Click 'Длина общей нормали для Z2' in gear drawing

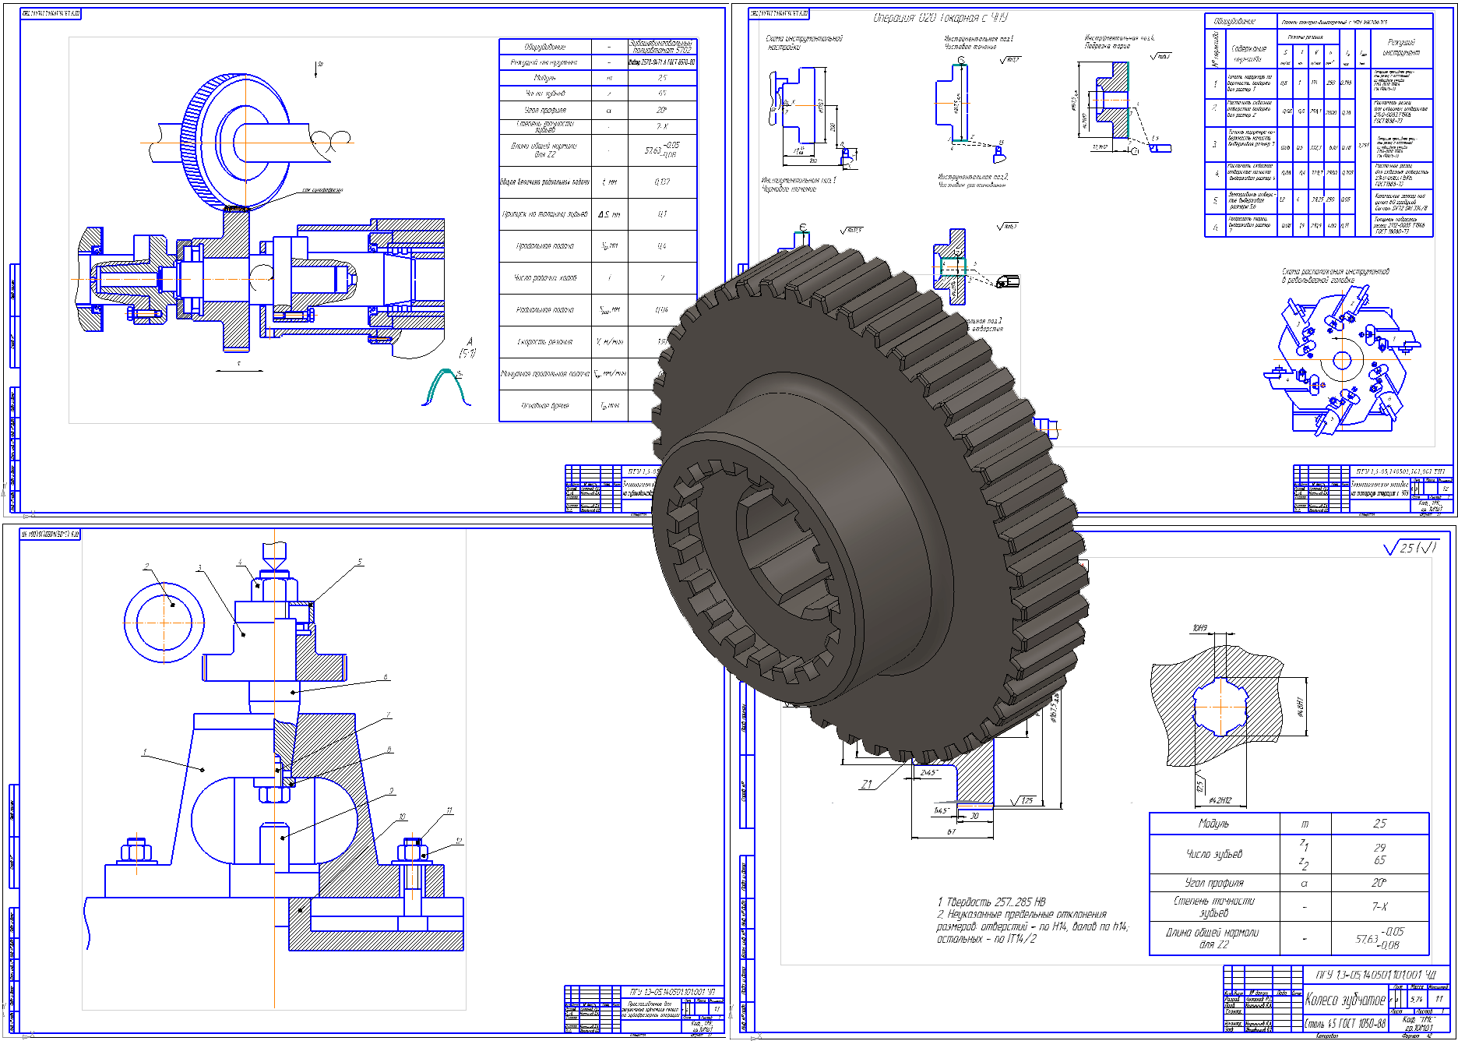pos(1213,938)
